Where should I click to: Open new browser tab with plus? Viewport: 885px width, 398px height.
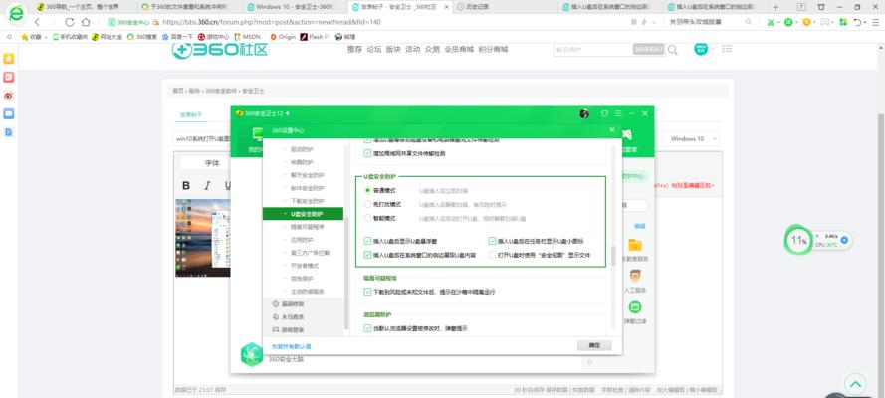[x=775, y=7]
